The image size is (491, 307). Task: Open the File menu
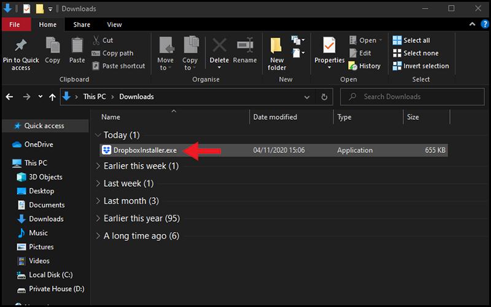coord(15,25)
